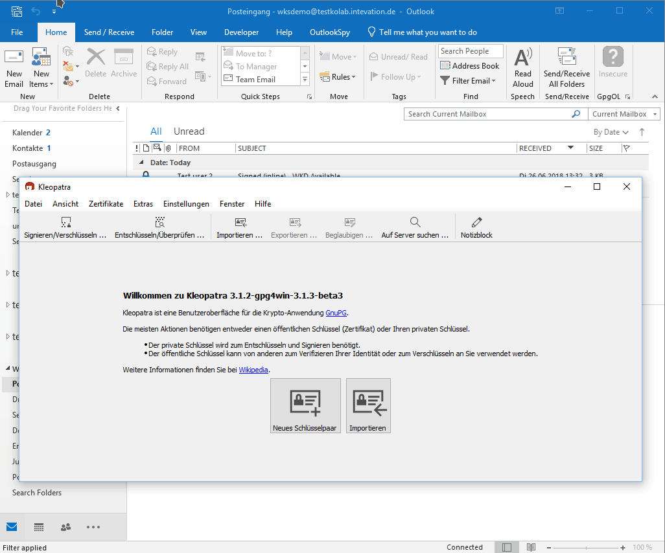Click the Search Current Mailbox field
This screenshot has width=665, height=553.
(x=487, y=114)
